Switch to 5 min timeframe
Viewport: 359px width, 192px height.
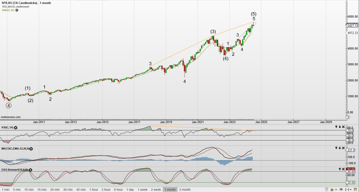click(x=17, y=190)
